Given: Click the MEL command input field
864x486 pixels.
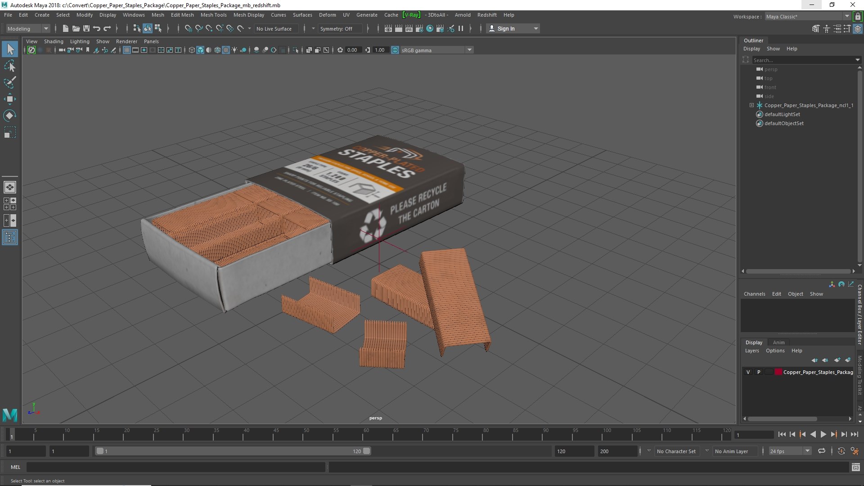Looking at the screenshot, I should [175, 467].
